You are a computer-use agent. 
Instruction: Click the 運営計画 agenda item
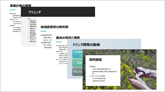coord(32,32)
